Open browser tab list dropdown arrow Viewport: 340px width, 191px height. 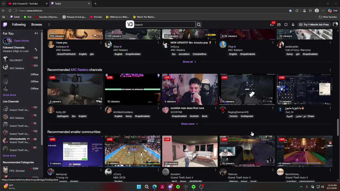[3, 3]
